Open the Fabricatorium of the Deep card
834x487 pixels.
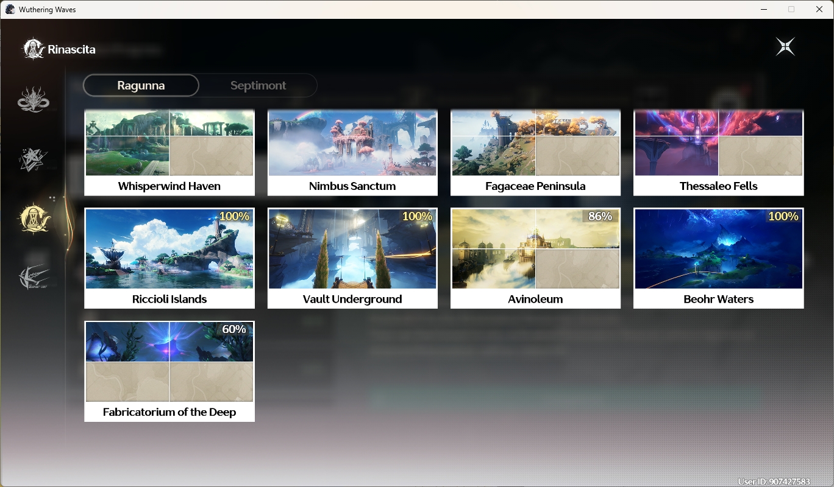coord(169,371)
